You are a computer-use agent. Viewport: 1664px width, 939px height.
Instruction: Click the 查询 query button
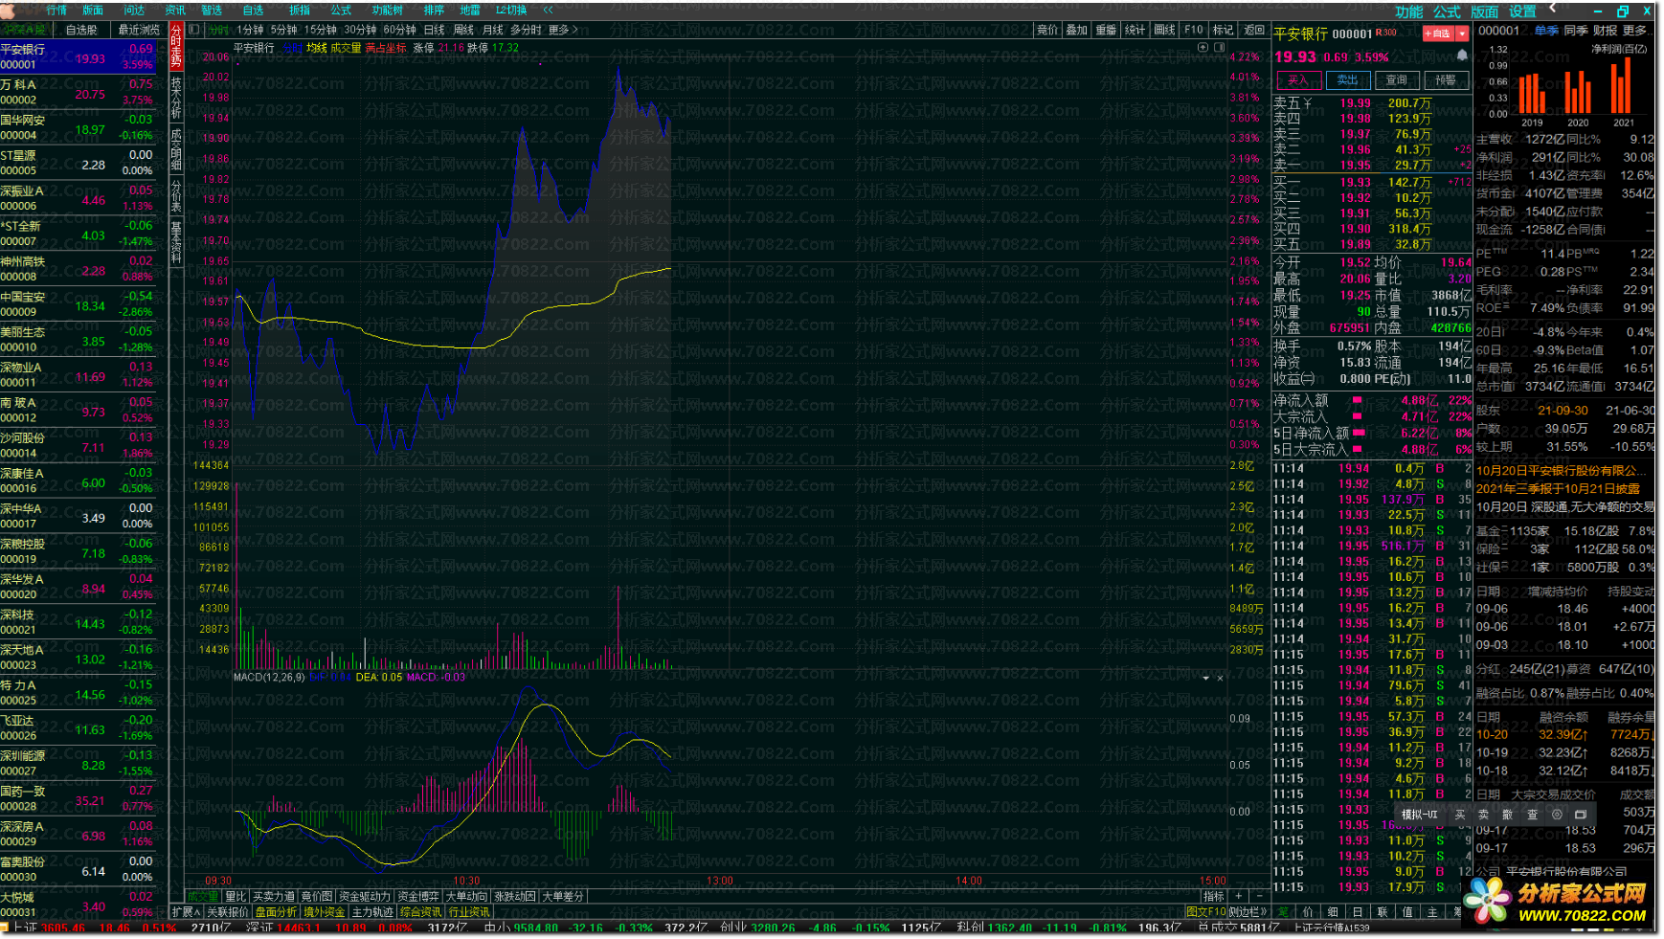click(1397, 80)
